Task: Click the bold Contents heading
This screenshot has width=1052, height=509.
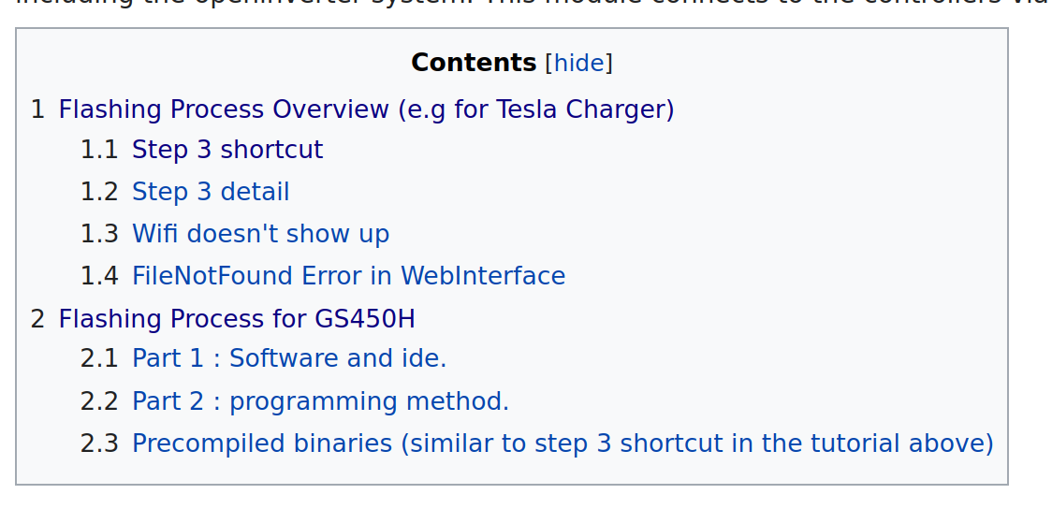Action: 474,64
